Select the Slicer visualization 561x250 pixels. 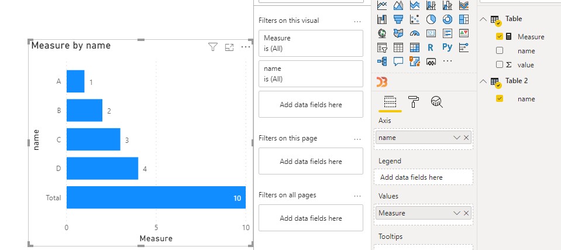tap(382, 47)
